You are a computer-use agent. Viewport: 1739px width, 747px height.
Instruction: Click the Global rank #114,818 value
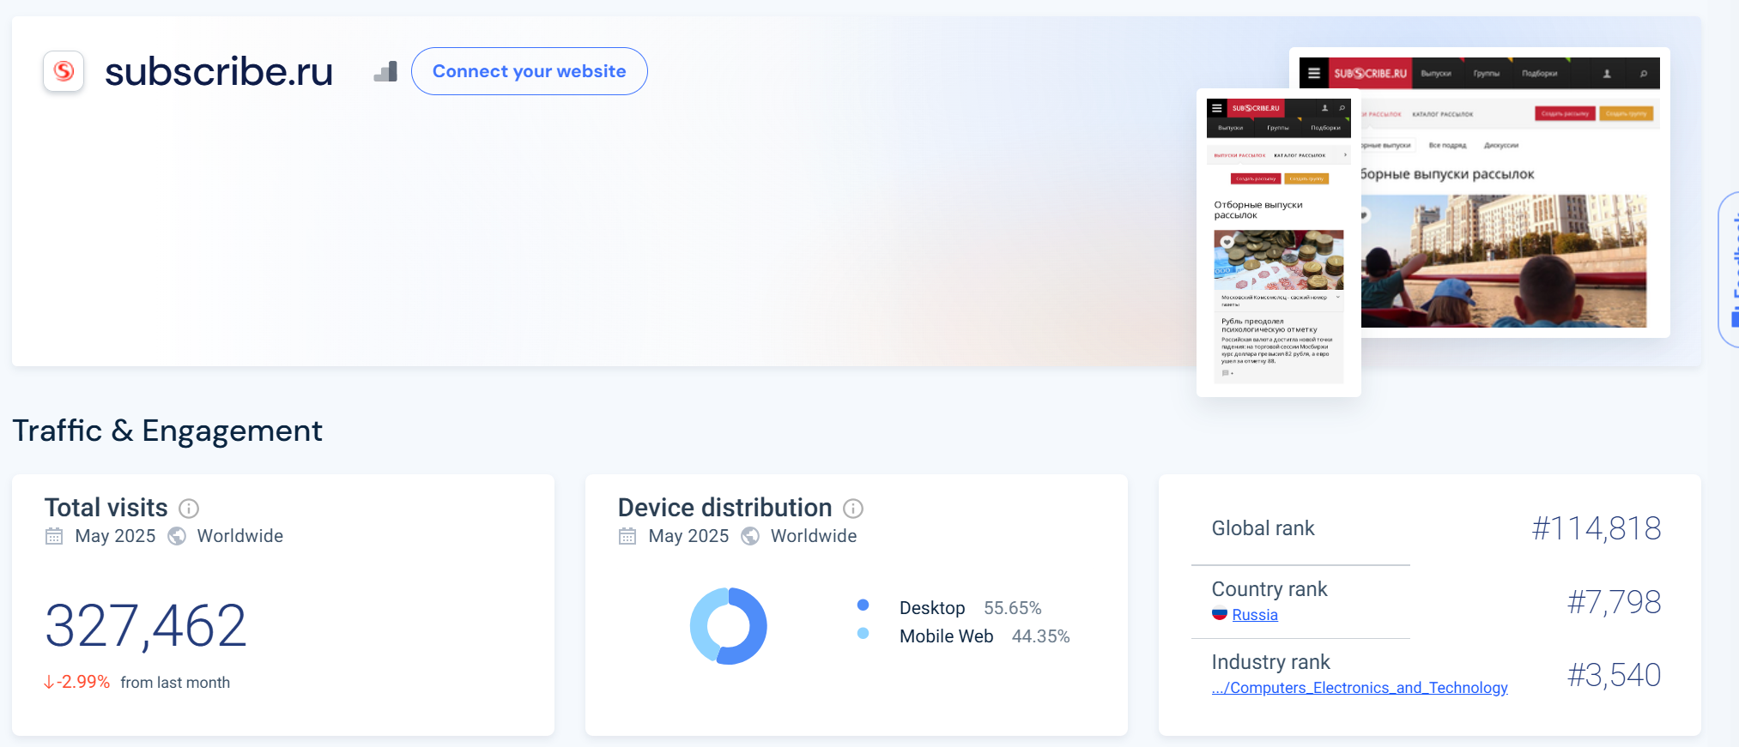point(1597,528)
